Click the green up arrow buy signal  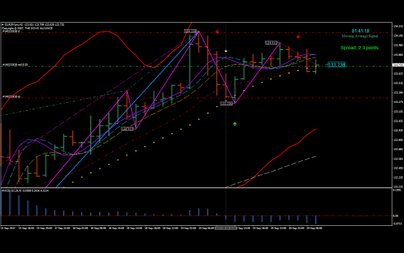(x=235, y=124)
